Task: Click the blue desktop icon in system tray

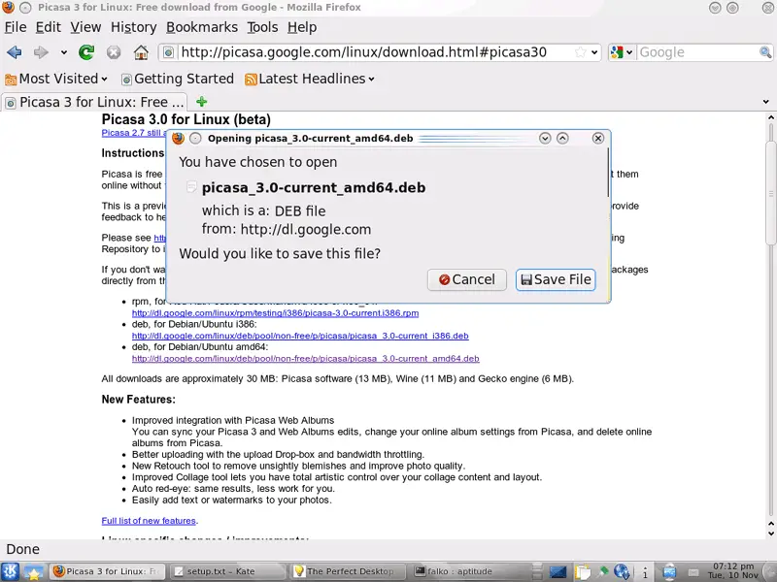Action: click(x=557, y=572)
